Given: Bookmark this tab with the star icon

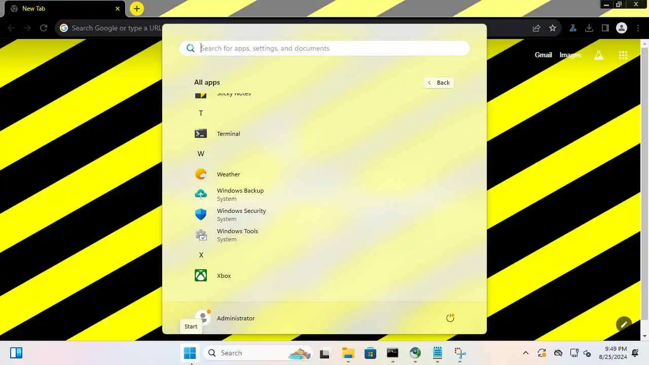Looking at the screenshot, I should coord(553,28).
